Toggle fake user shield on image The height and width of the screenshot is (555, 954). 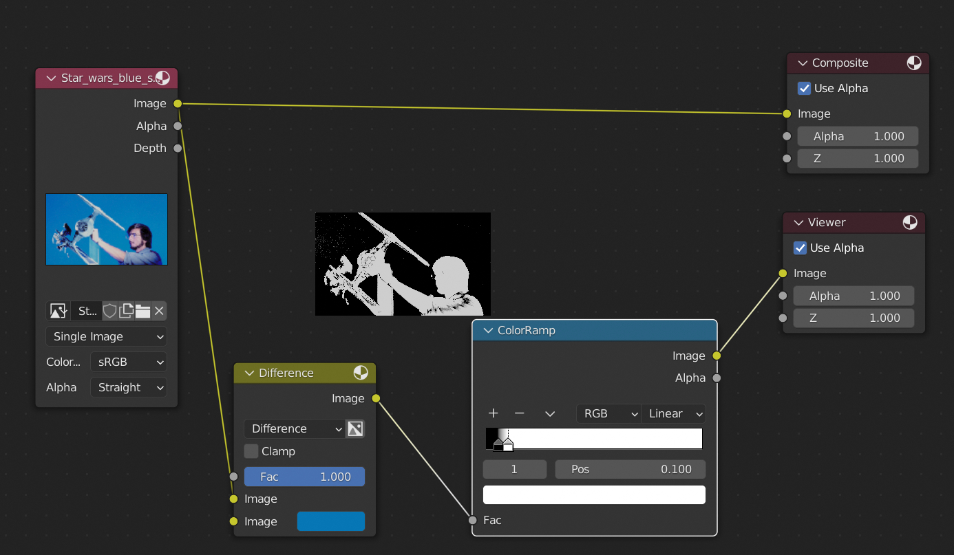[x=110, y=311]
